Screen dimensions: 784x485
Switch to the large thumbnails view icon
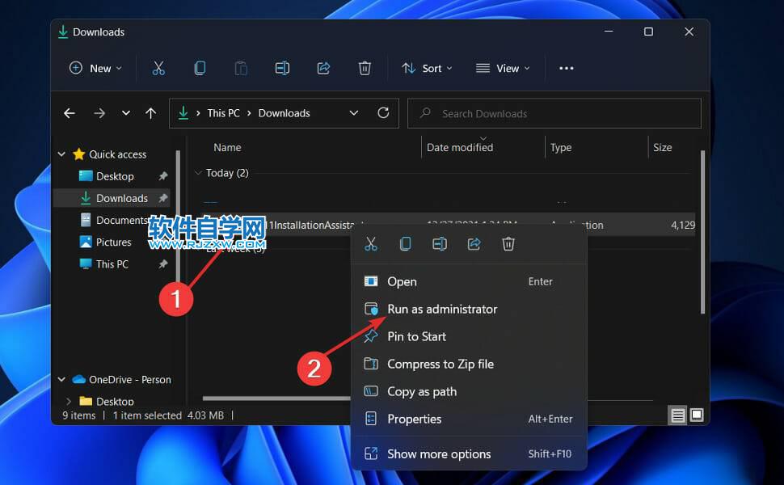coord(697,415)
